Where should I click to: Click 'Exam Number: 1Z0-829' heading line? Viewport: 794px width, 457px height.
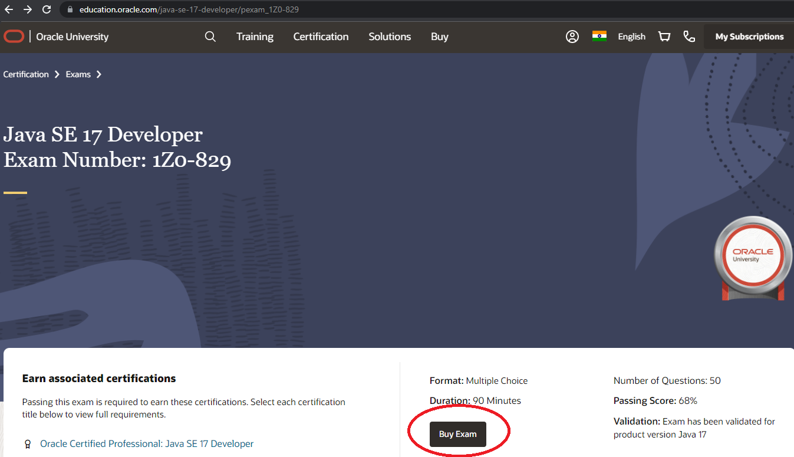tap(117, 160)
